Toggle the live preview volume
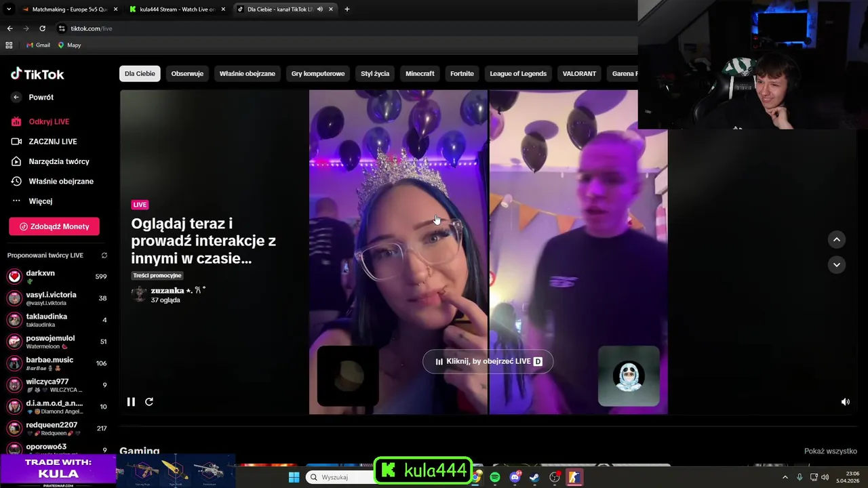868x488 pixels. pos(846,402)
